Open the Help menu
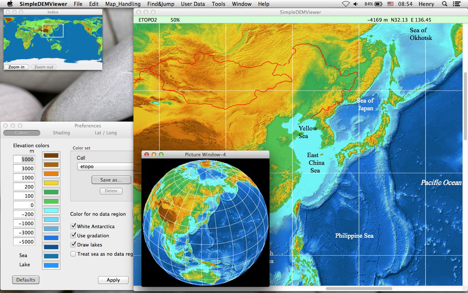This screenshot has width=468, height=293. pos(264,4)
